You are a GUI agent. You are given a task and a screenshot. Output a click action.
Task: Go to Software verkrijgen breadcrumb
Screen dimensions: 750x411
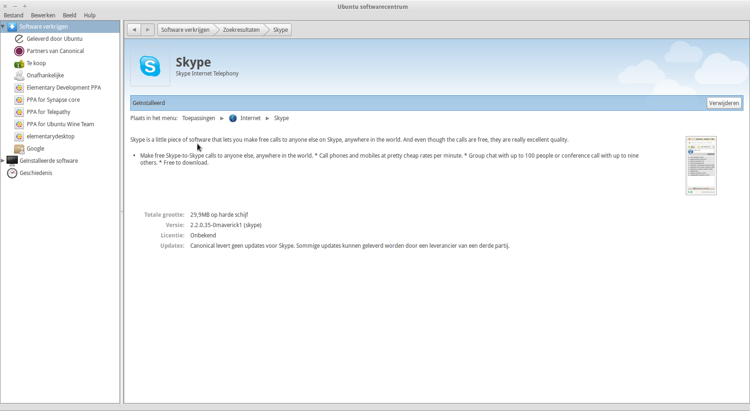pyautogui.click(x=186, y=30)
